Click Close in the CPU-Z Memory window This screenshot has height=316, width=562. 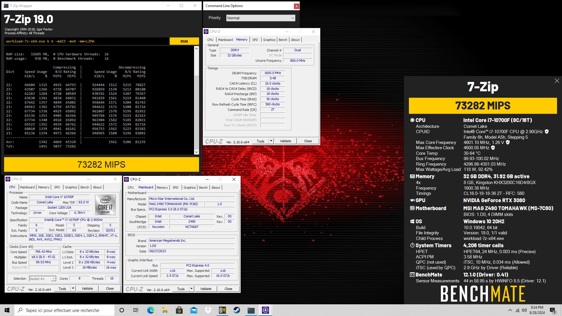pos(308,141)
